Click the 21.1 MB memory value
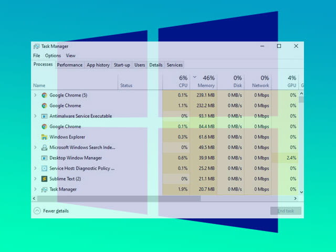The width and height of the screenshot is (336, 252). (x=206, y=178)
